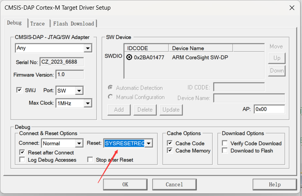Click the Device Name column header
This screenshot has width=302, height=196.
(x=201, y=48)
